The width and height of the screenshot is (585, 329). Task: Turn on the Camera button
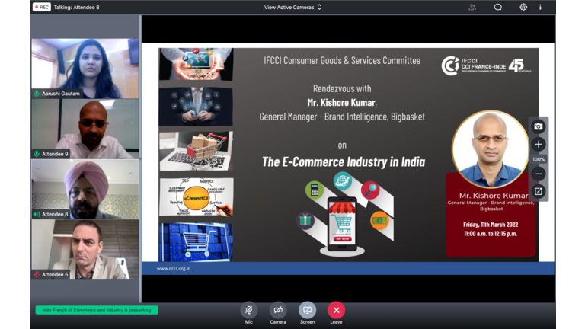pyautogui.click(x=278, y=310)
